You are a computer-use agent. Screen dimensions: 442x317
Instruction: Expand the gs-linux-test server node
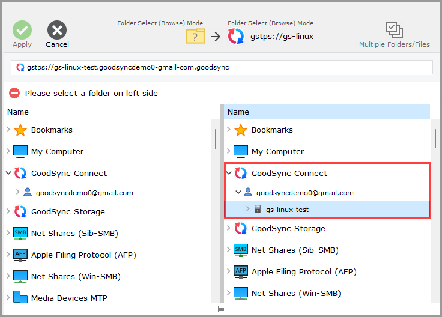tap(247, 210)
